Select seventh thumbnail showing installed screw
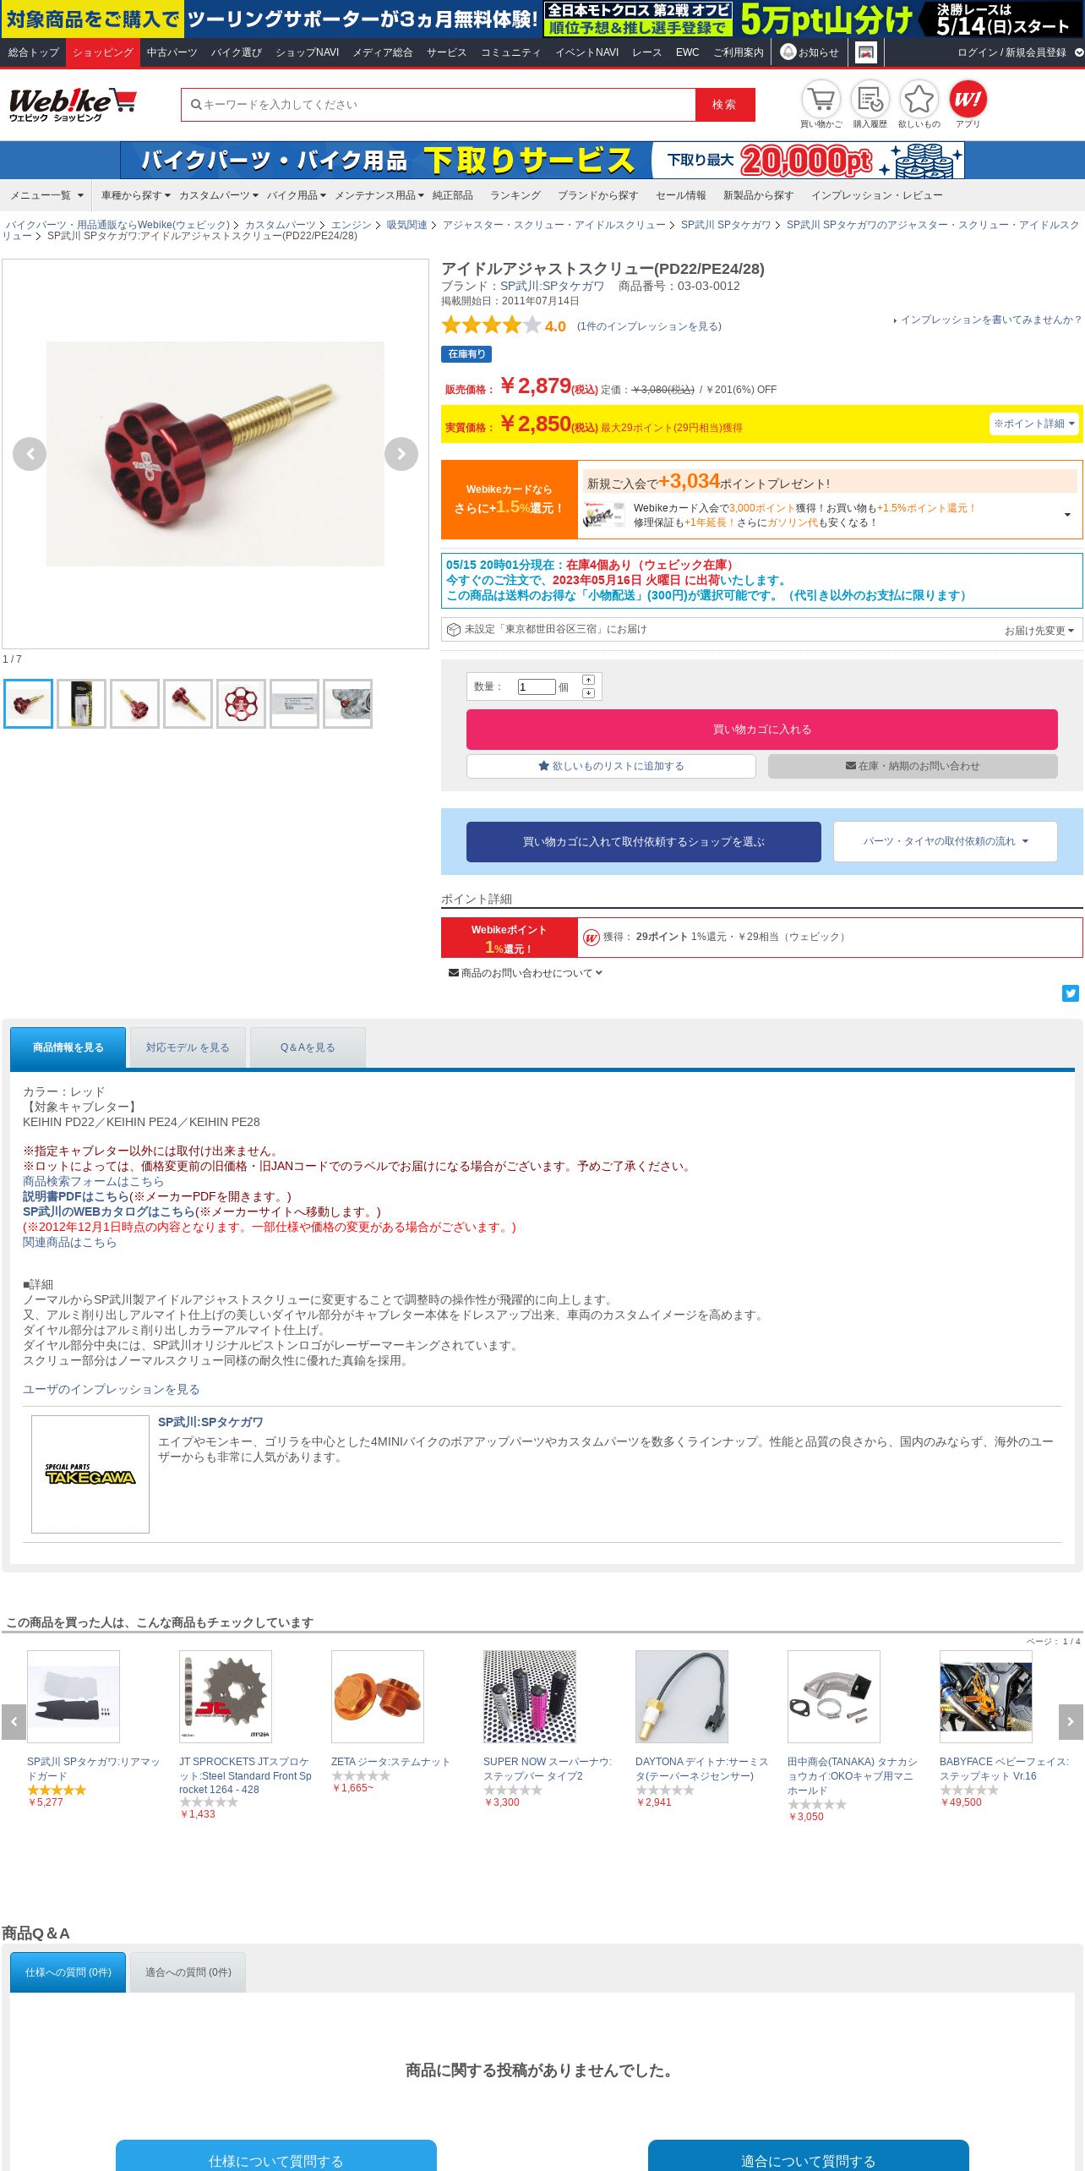The height and width of the screenshot is (2171, 1085). point(347,703)
